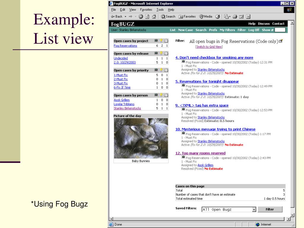Image resolution: width=304 pixels, height=228 pixels.
Task: Click 6-Fix If Time priority link
Action: coord(122,88)
